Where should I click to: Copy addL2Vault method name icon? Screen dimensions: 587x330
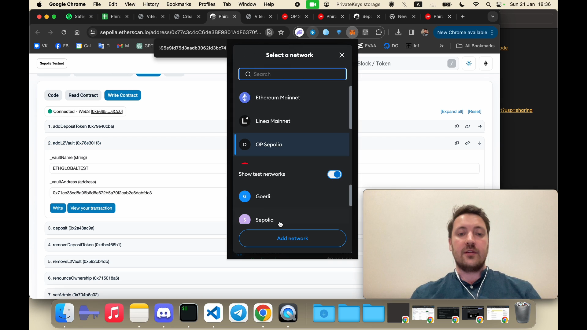pyautogui.click(x=457, y=143)
